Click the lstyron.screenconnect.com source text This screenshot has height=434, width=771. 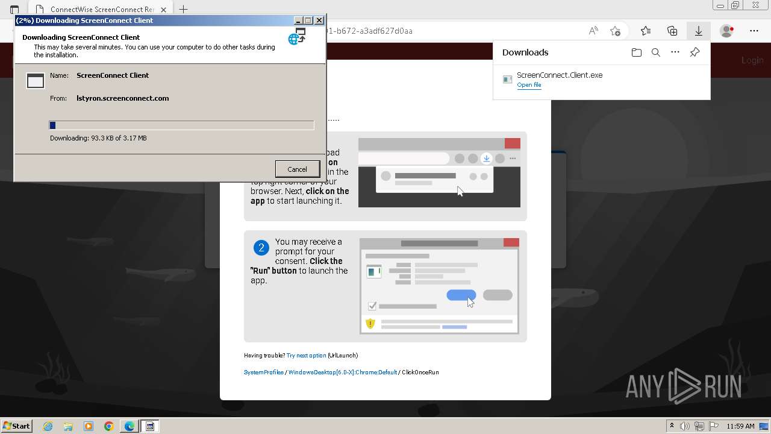122,98
